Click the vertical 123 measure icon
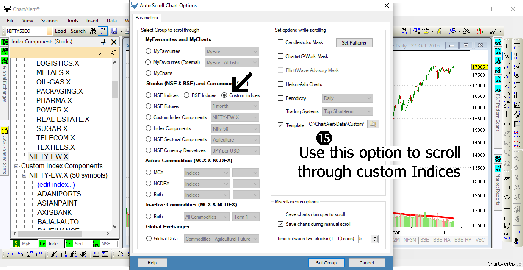 click(x=10, y=254)
